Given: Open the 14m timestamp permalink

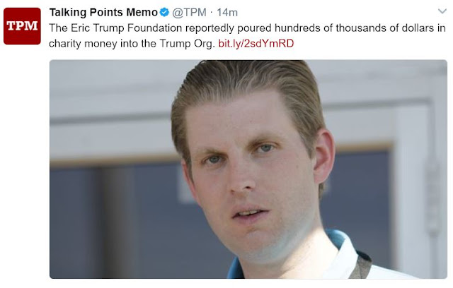Looking at the screenshot, I should 227,13.
